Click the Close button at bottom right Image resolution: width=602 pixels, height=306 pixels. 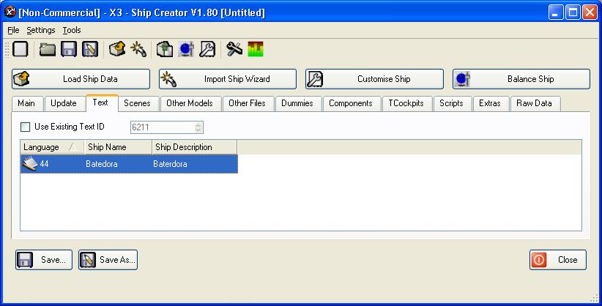(x=558, y=260)
